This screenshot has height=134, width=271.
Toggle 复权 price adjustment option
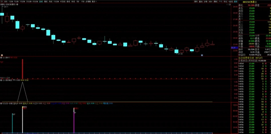pyautogui.click(x=196, y=1)
